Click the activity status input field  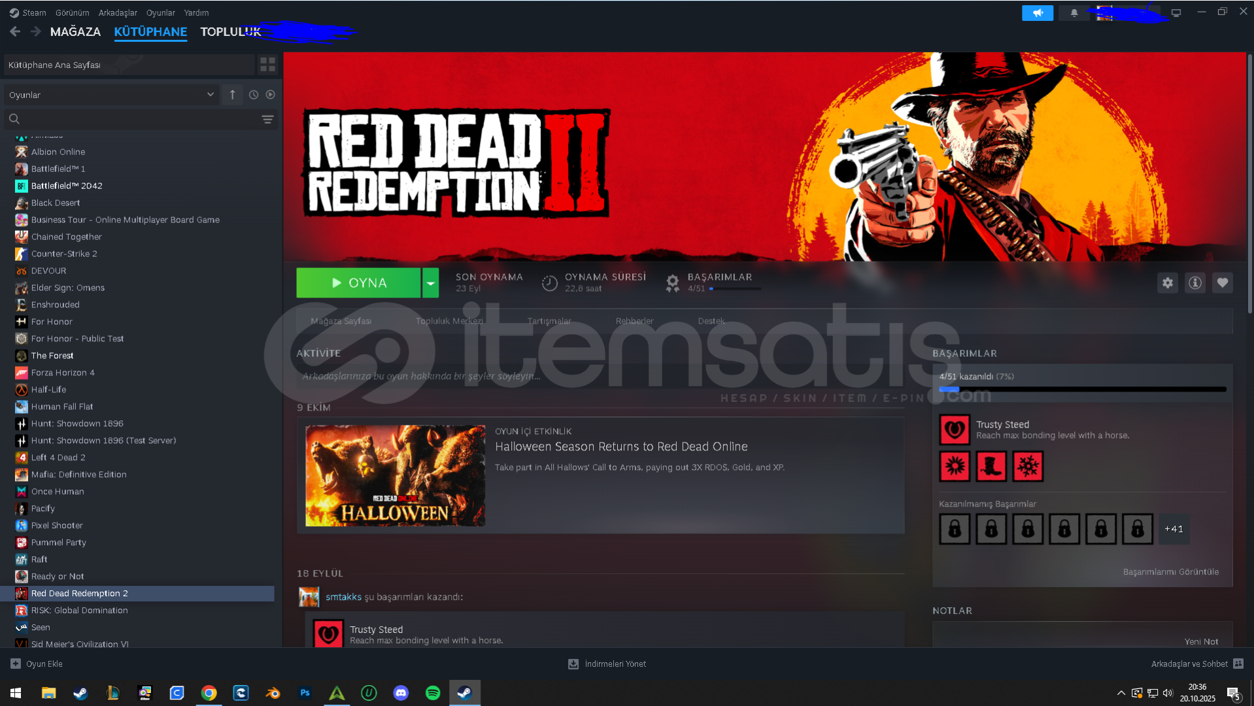pyautogui.click(x=600, y=377)
